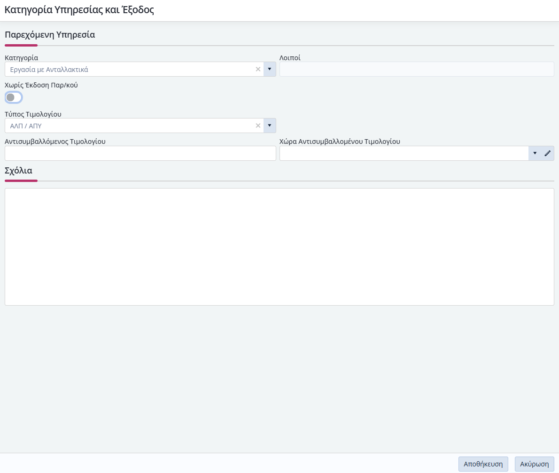
Task: Toggle the Χωρίς Έκδοση Παρ/κού switch
Action: tap(14, 97)
